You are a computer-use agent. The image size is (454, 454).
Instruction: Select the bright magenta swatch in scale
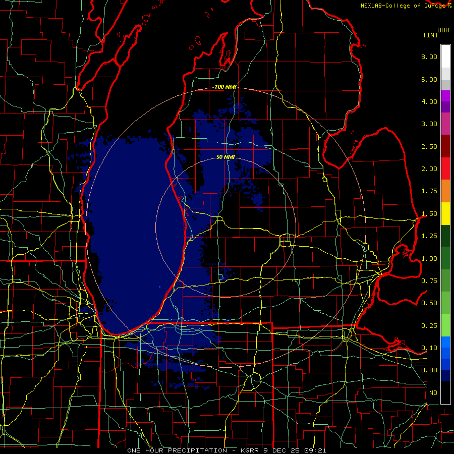click(x=445, y=96)
